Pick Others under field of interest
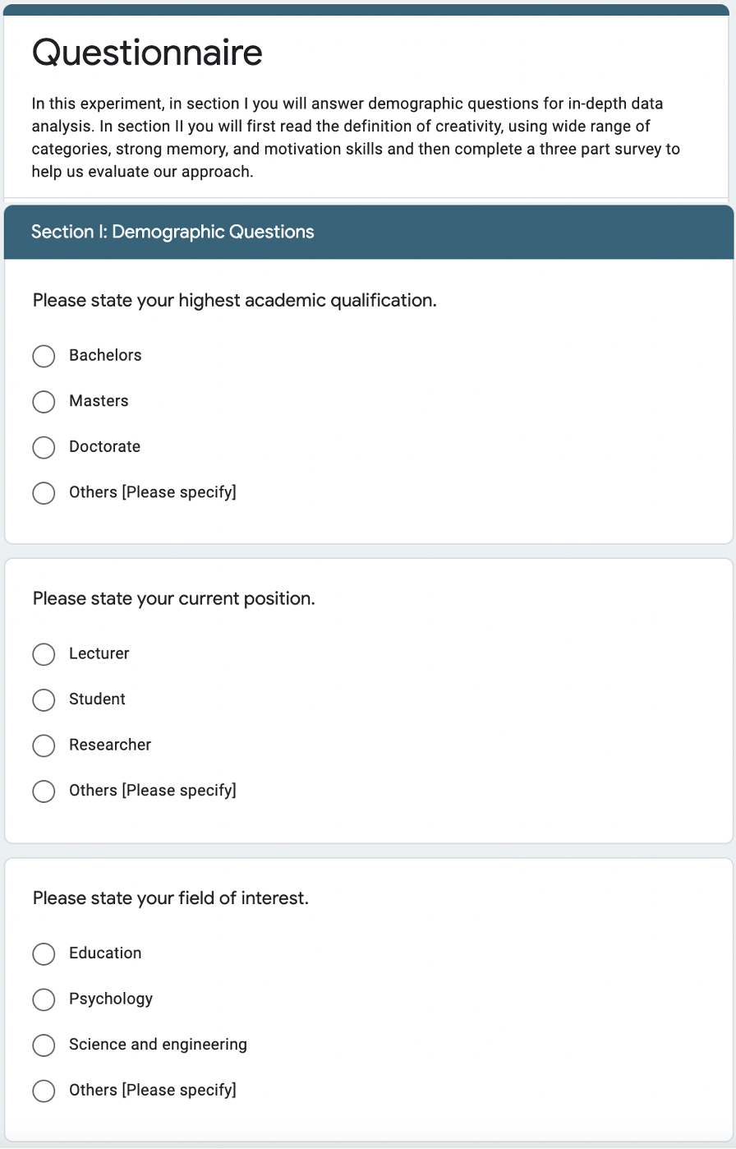This screenshot has height=1149, width=736. click(x=44, y=1091)
